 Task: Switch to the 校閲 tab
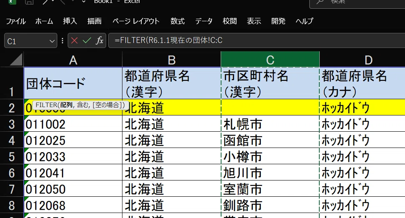tap(229, 21)
